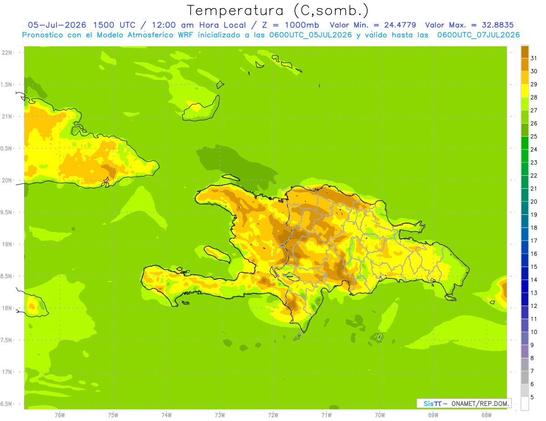Click the "Z = 1000mb" level text
Image resolution: width=546 pixels, height=421 pixels.
tap(290, 25)
